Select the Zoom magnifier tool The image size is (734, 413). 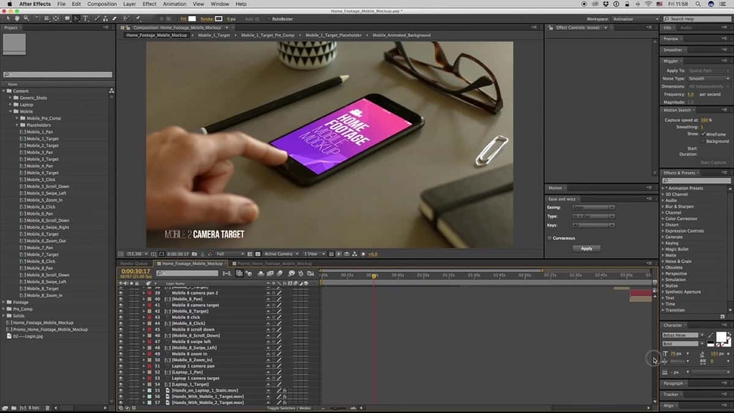25,18
